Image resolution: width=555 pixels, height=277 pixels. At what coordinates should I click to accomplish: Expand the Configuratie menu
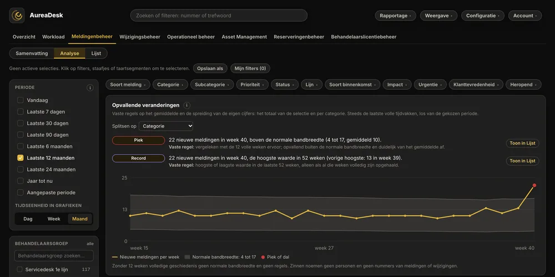pyautogui.click(x=483, y=16)
